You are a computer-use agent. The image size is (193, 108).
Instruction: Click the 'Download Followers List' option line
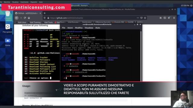point(40,69)
